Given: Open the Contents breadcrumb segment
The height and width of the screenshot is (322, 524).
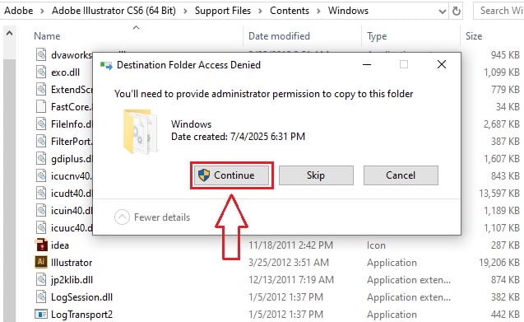Looking at the screenshot, I should pyautogui.click(x=290, y=11).
